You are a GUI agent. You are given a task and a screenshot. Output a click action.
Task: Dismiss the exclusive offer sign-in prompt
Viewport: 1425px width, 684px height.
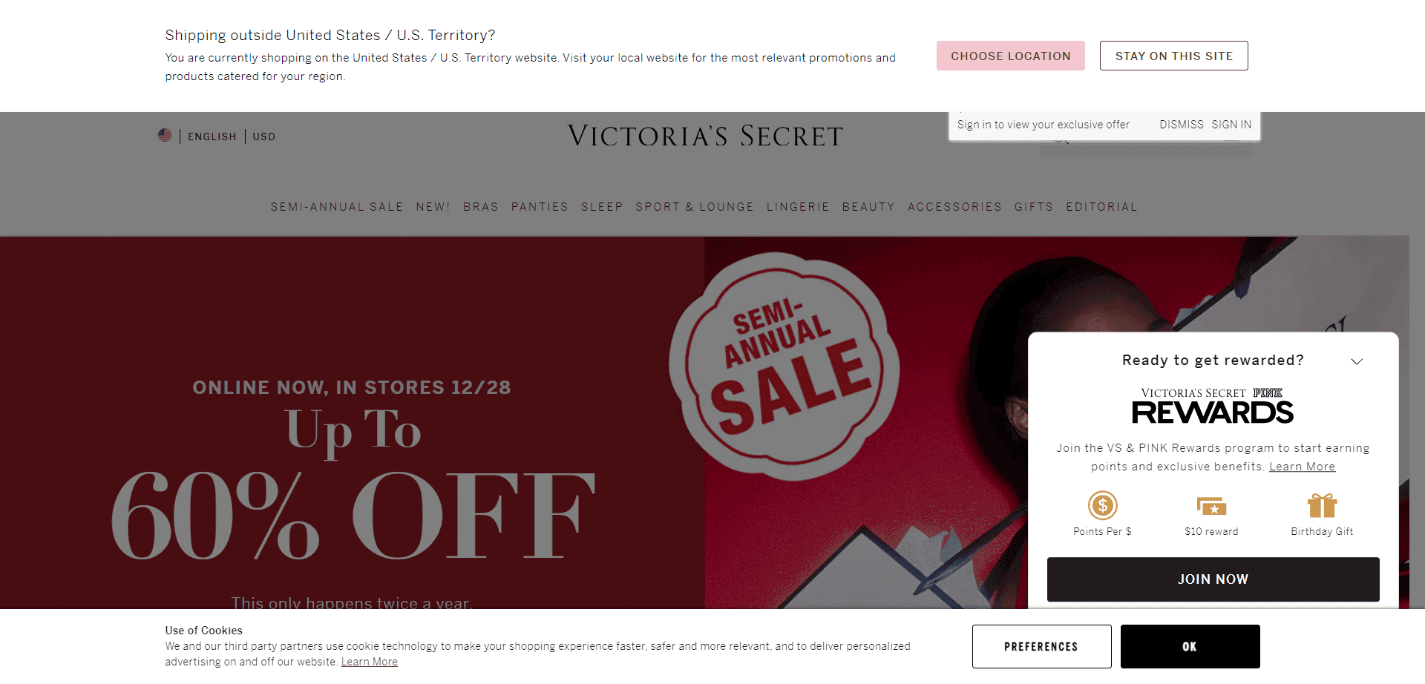[1182, 125]
